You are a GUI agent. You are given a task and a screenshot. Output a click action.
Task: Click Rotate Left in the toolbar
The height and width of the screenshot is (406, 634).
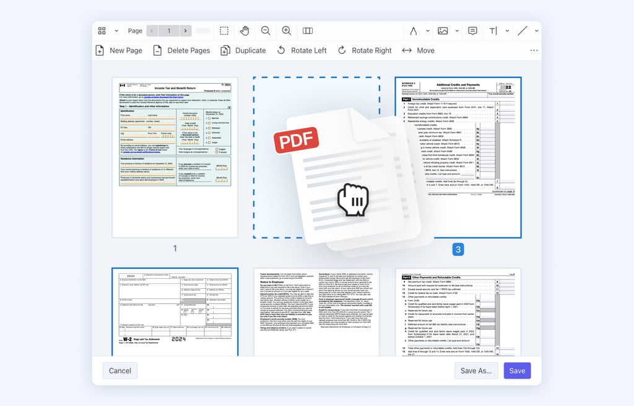pos(301,50)
